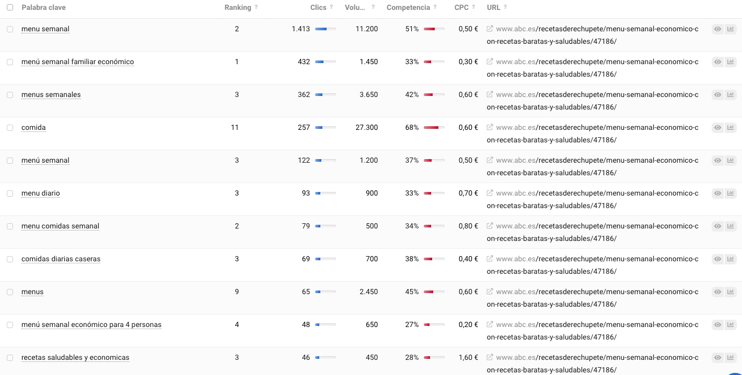The height and width of the screenshot is (375, 742).
Task: Toggle the select-all checkbox in header
Action: tap(10, 8)
